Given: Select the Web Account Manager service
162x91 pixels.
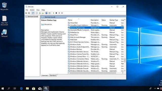Looking at the screenshot, I should pos(96,37).
